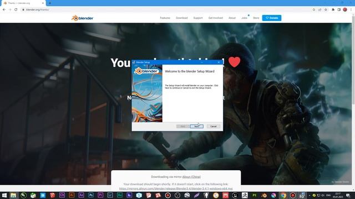This screenshot has height=199, width=355.
Task: Open Chrome side panel icon
Action: 339,10
